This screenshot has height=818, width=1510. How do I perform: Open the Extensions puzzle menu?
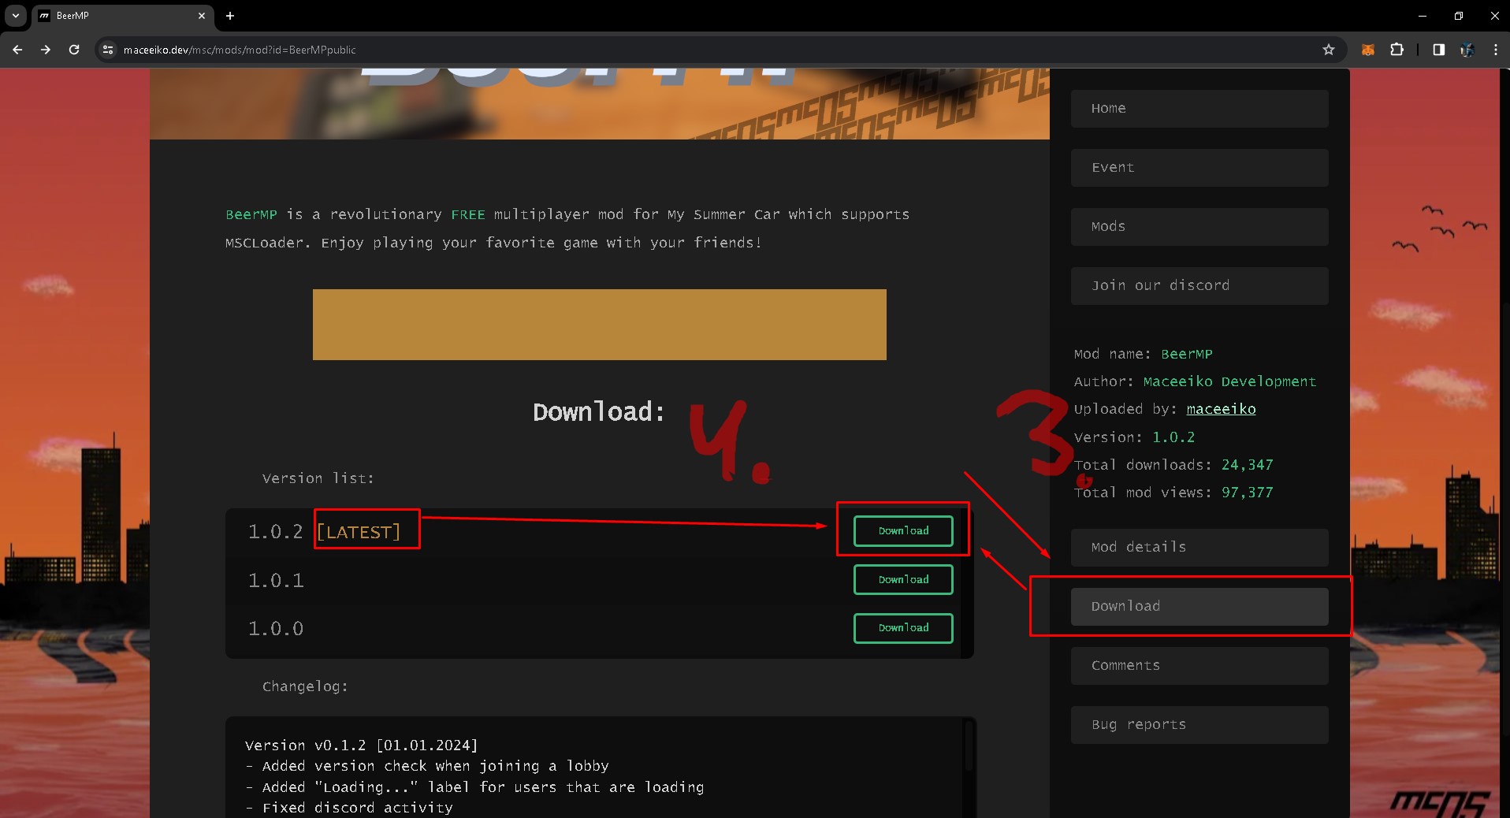pyautogui.click(x=1397, y=50)
